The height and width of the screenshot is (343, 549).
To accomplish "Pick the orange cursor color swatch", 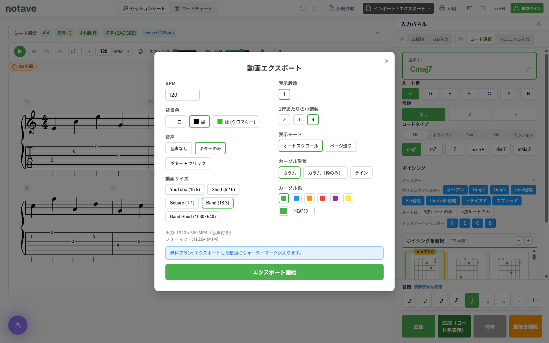I will 309,198.
